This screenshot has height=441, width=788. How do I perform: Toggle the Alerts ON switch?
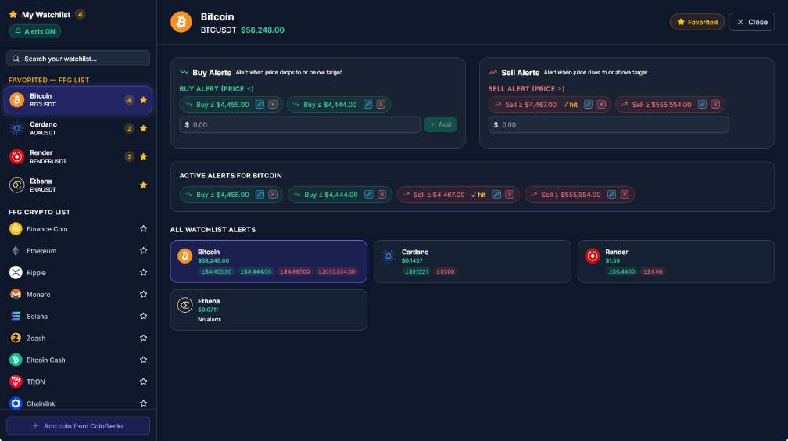[34, 31]
